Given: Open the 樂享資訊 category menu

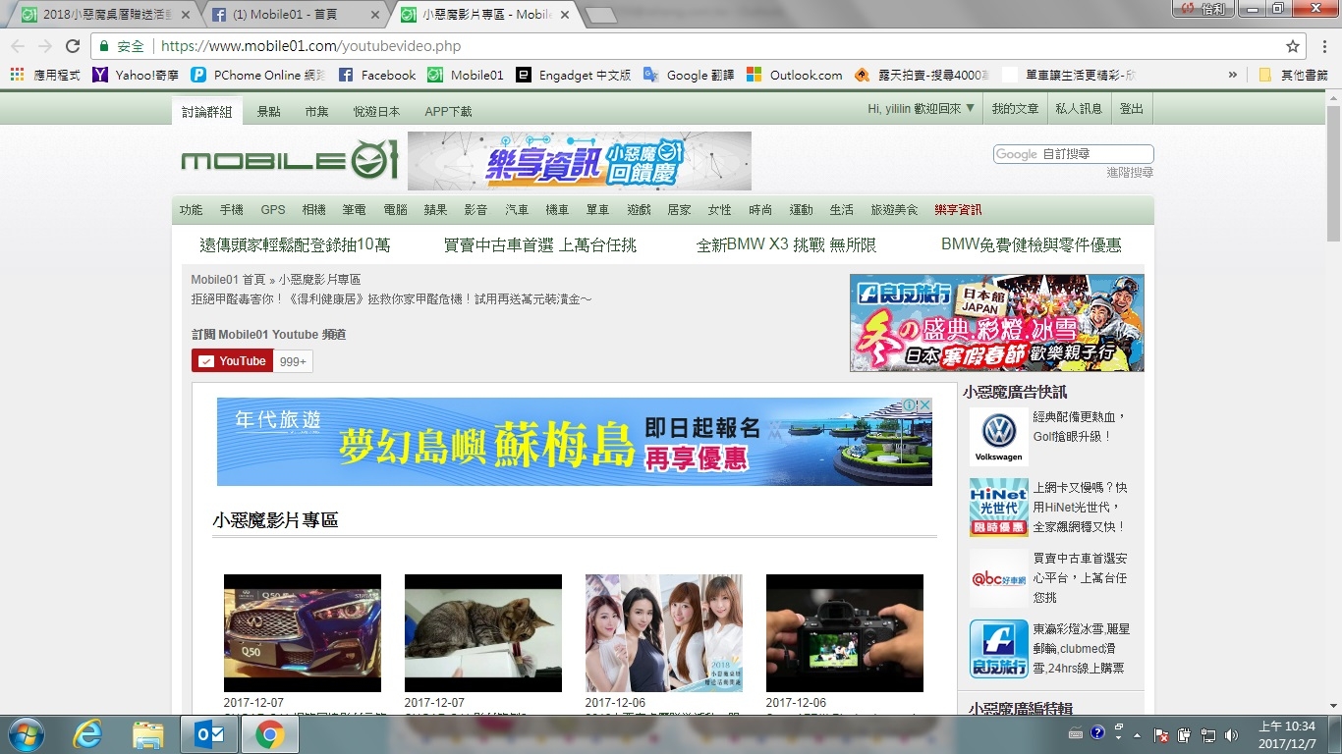Looking at the screenshot, I should click(x=958, y=210).
